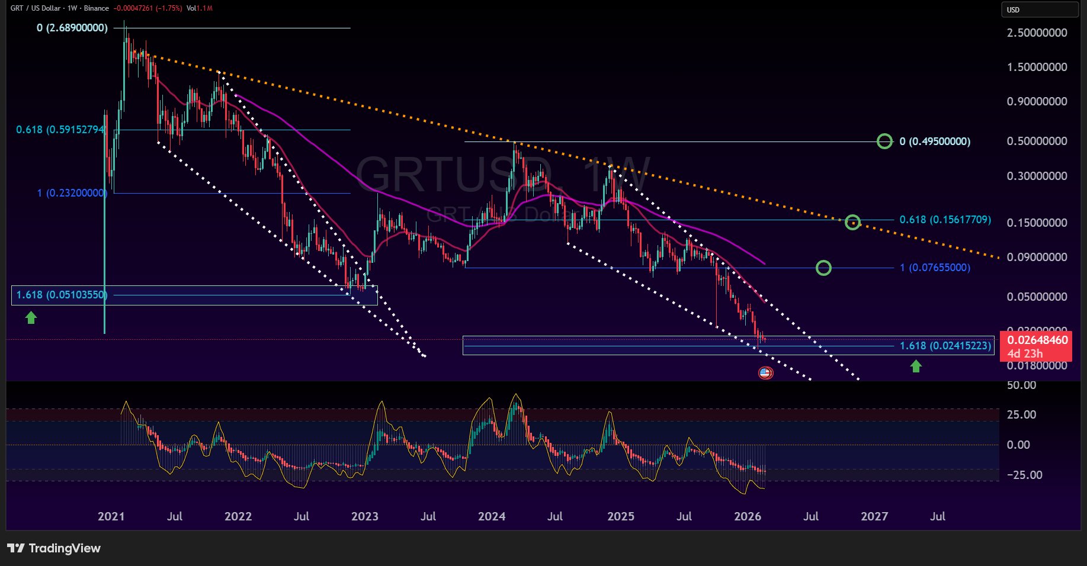Screen dimensions: 1087x566
Task: Select green circle at 0.618 Fib level
Action: [852, 223]
